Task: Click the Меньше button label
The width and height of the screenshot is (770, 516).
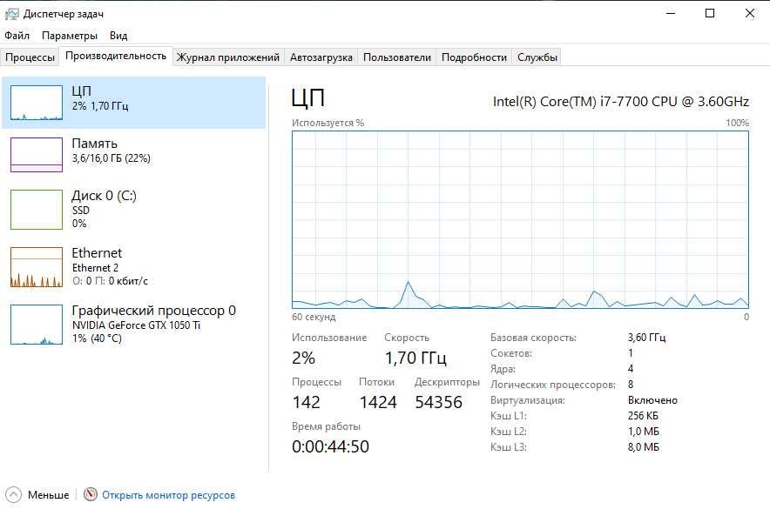Action: pos(48,495)
